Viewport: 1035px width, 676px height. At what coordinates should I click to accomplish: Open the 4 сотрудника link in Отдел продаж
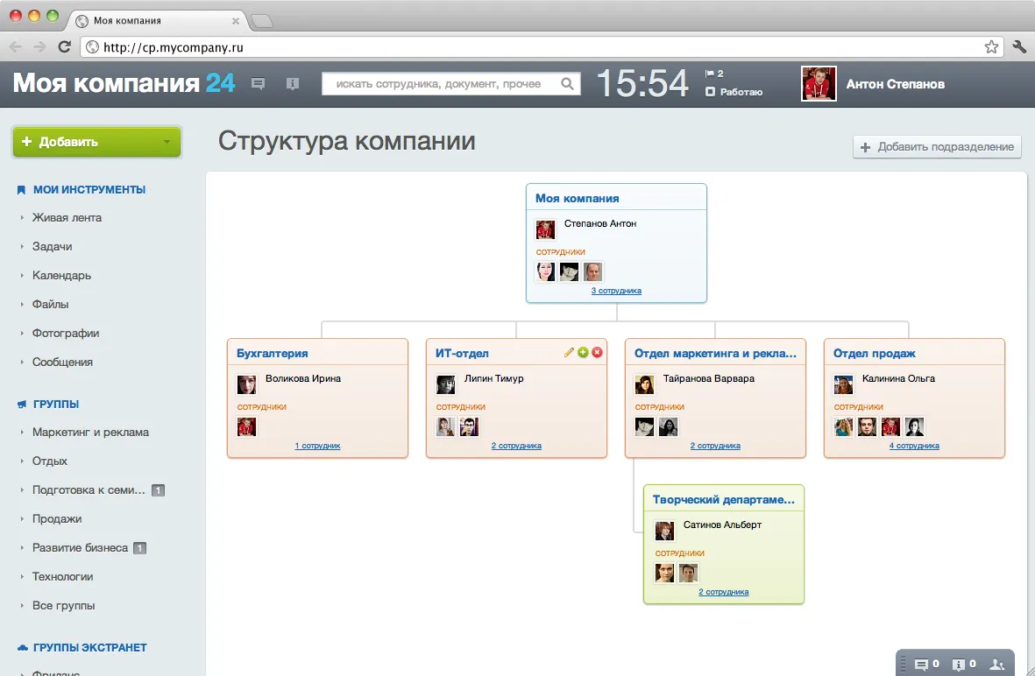[x=914, y=446]
